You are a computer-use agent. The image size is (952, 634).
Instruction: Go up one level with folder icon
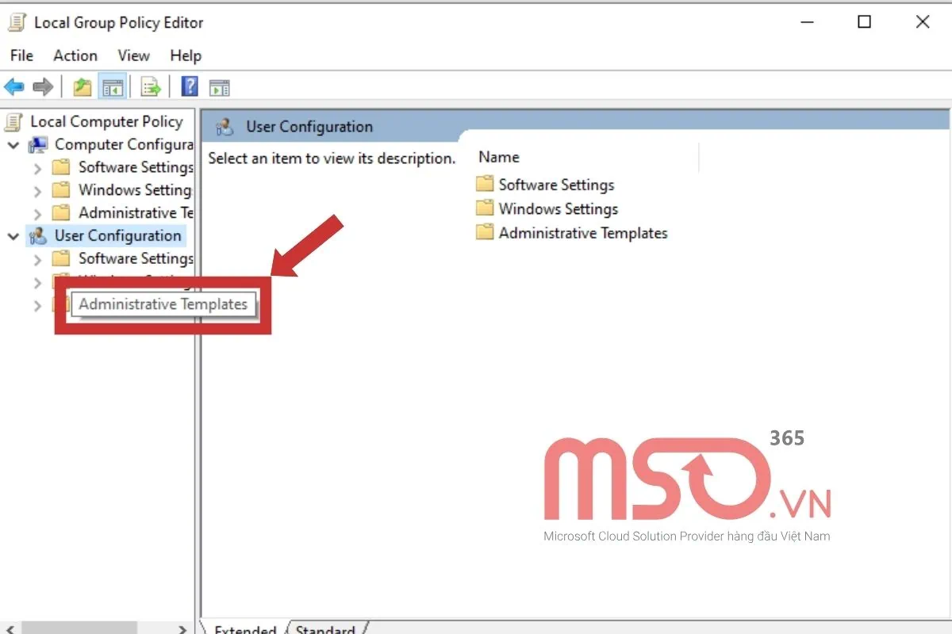[83, 87]
